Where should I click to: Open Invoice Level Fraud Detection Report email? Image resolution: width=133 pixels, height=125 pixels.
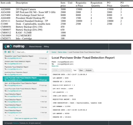coord(26,62)
